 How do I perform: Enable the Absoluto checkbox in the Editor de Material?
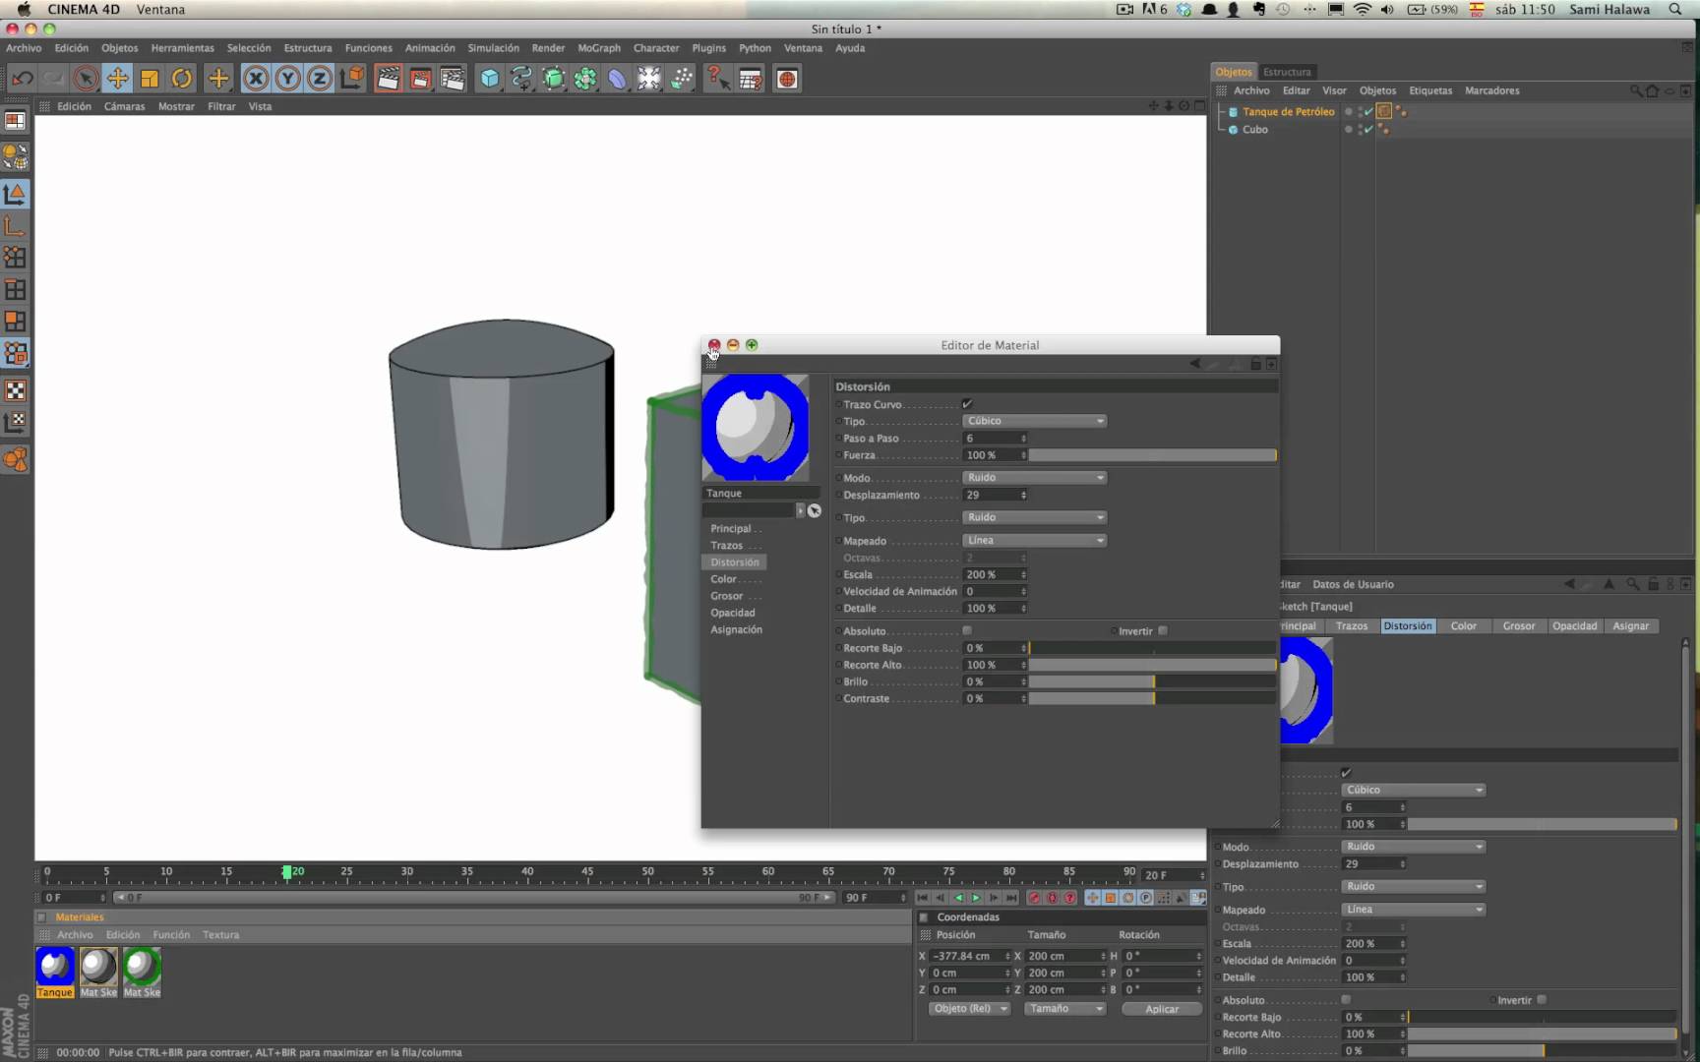point(967,631)
